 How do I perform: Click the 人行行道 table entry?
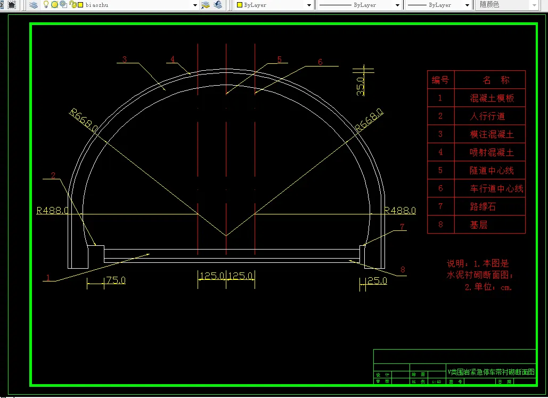coord(487,116)
